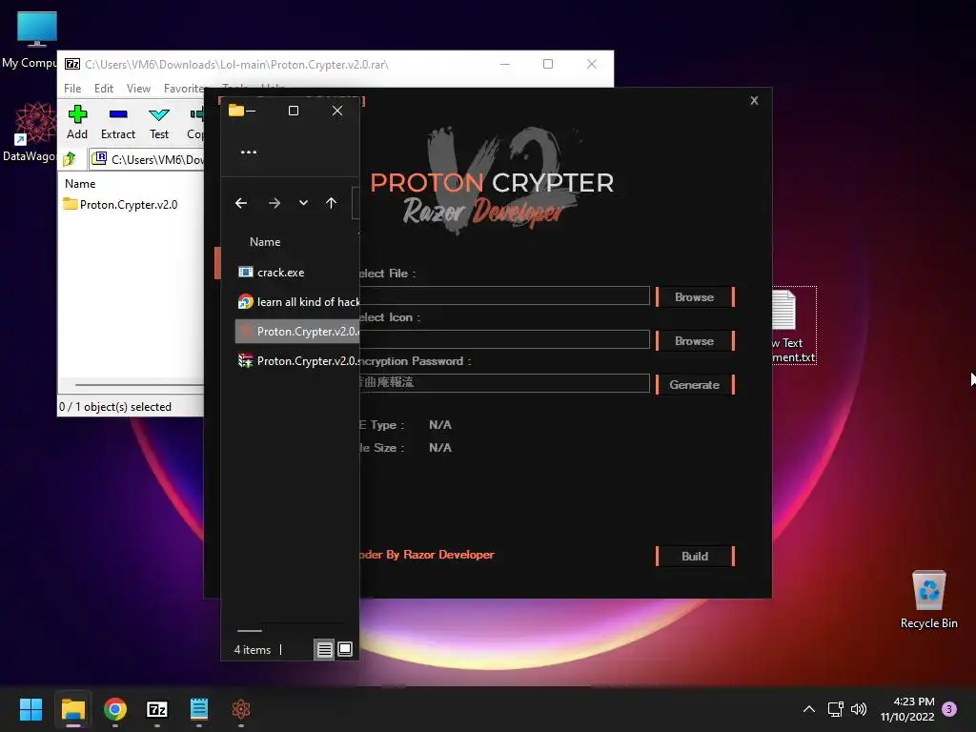Open the View menu in 7-Zip
Image resolution: width=976 pixels, height=732 pixels.
pyautogui.click(x=138, y=89)
